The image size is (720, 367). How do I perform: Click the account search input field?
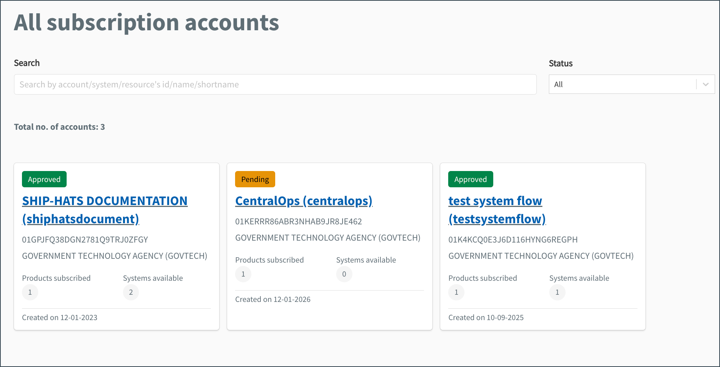275,84
